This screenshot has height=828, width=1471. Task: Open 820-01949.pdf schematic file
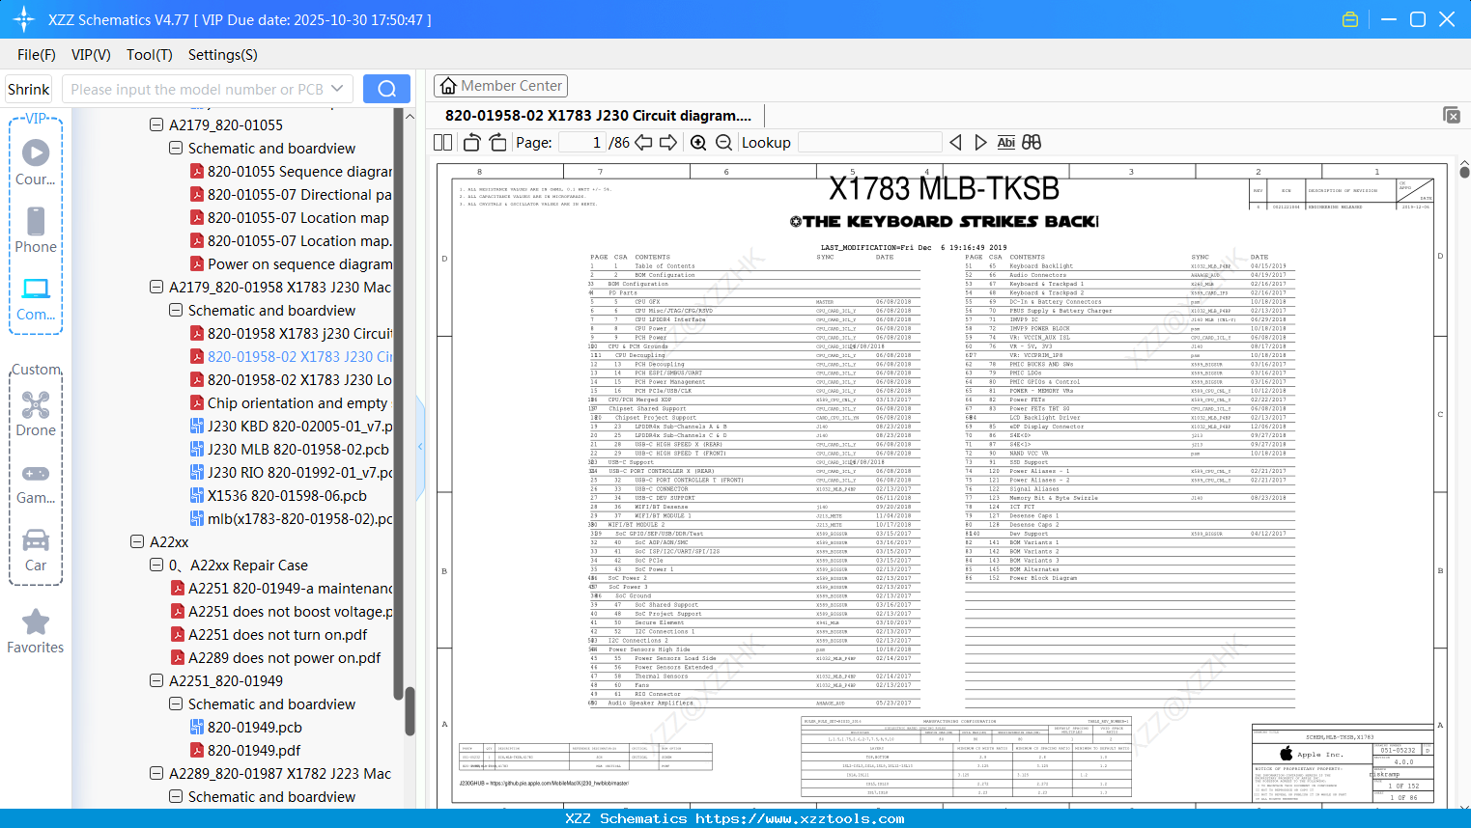244,750
